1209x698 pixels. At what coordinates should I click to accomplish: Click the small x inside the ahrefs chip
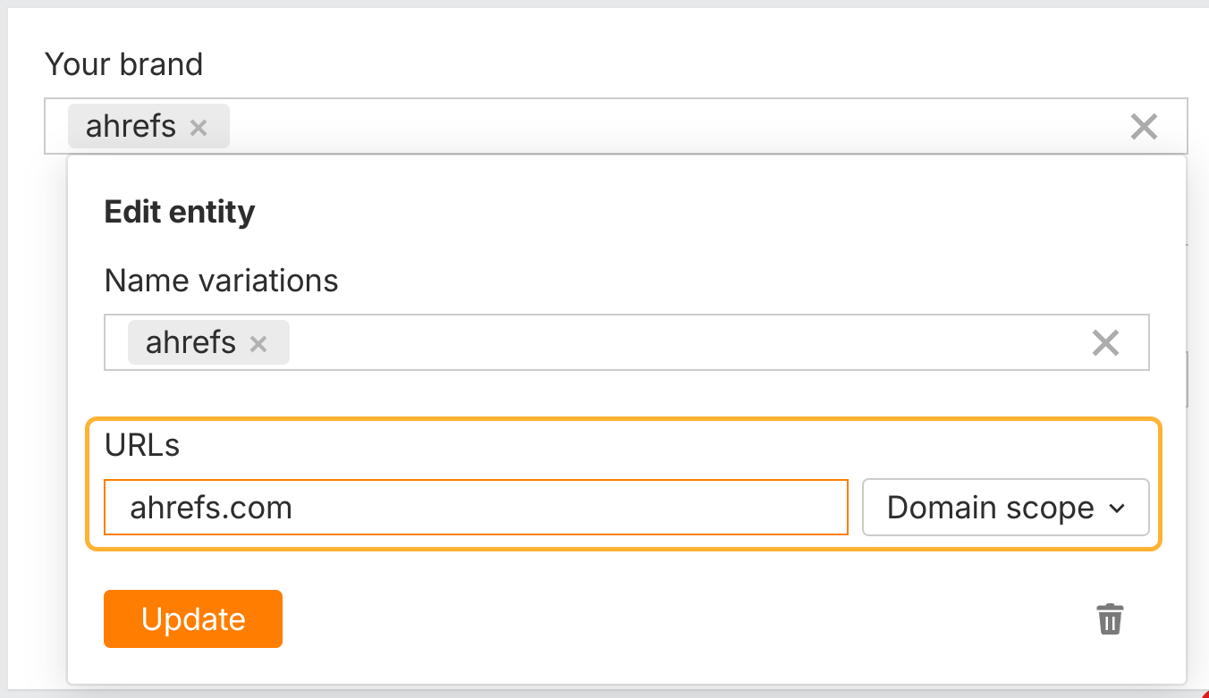click(198, 126)
